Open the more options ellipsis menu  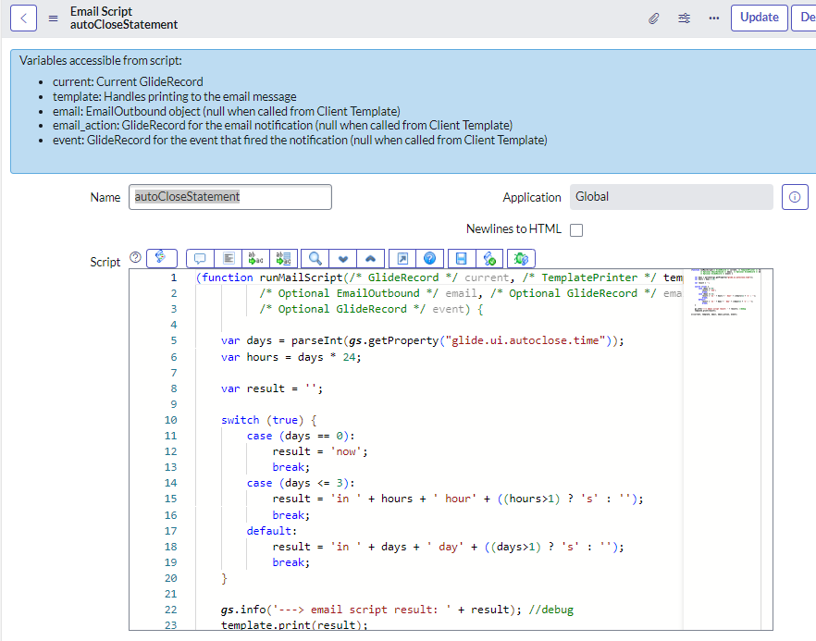[x=714, y=18]
